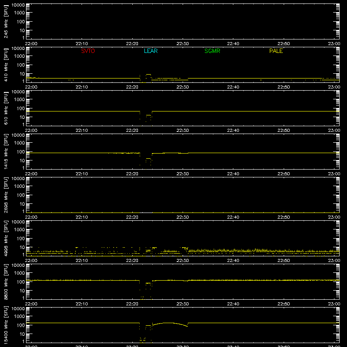Click 22:40 time label under 410 MHz plot
The height and width of the screenshot is (347, 347).
233,87
